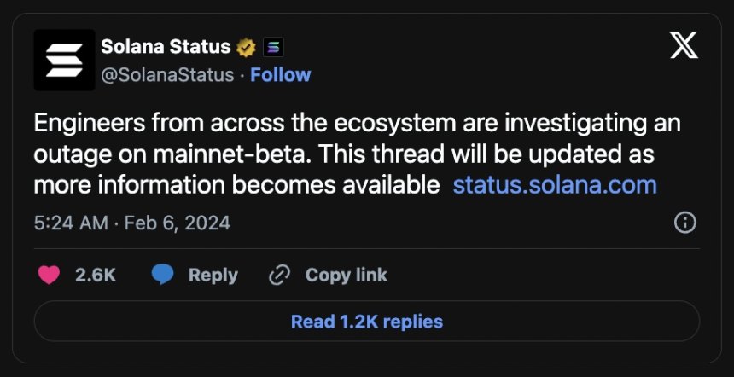The height and width of the screenshot is (377, 734).
Task: Open the Solana Status profile avatar
Action: pyautogui.click(x=65, y=60)
